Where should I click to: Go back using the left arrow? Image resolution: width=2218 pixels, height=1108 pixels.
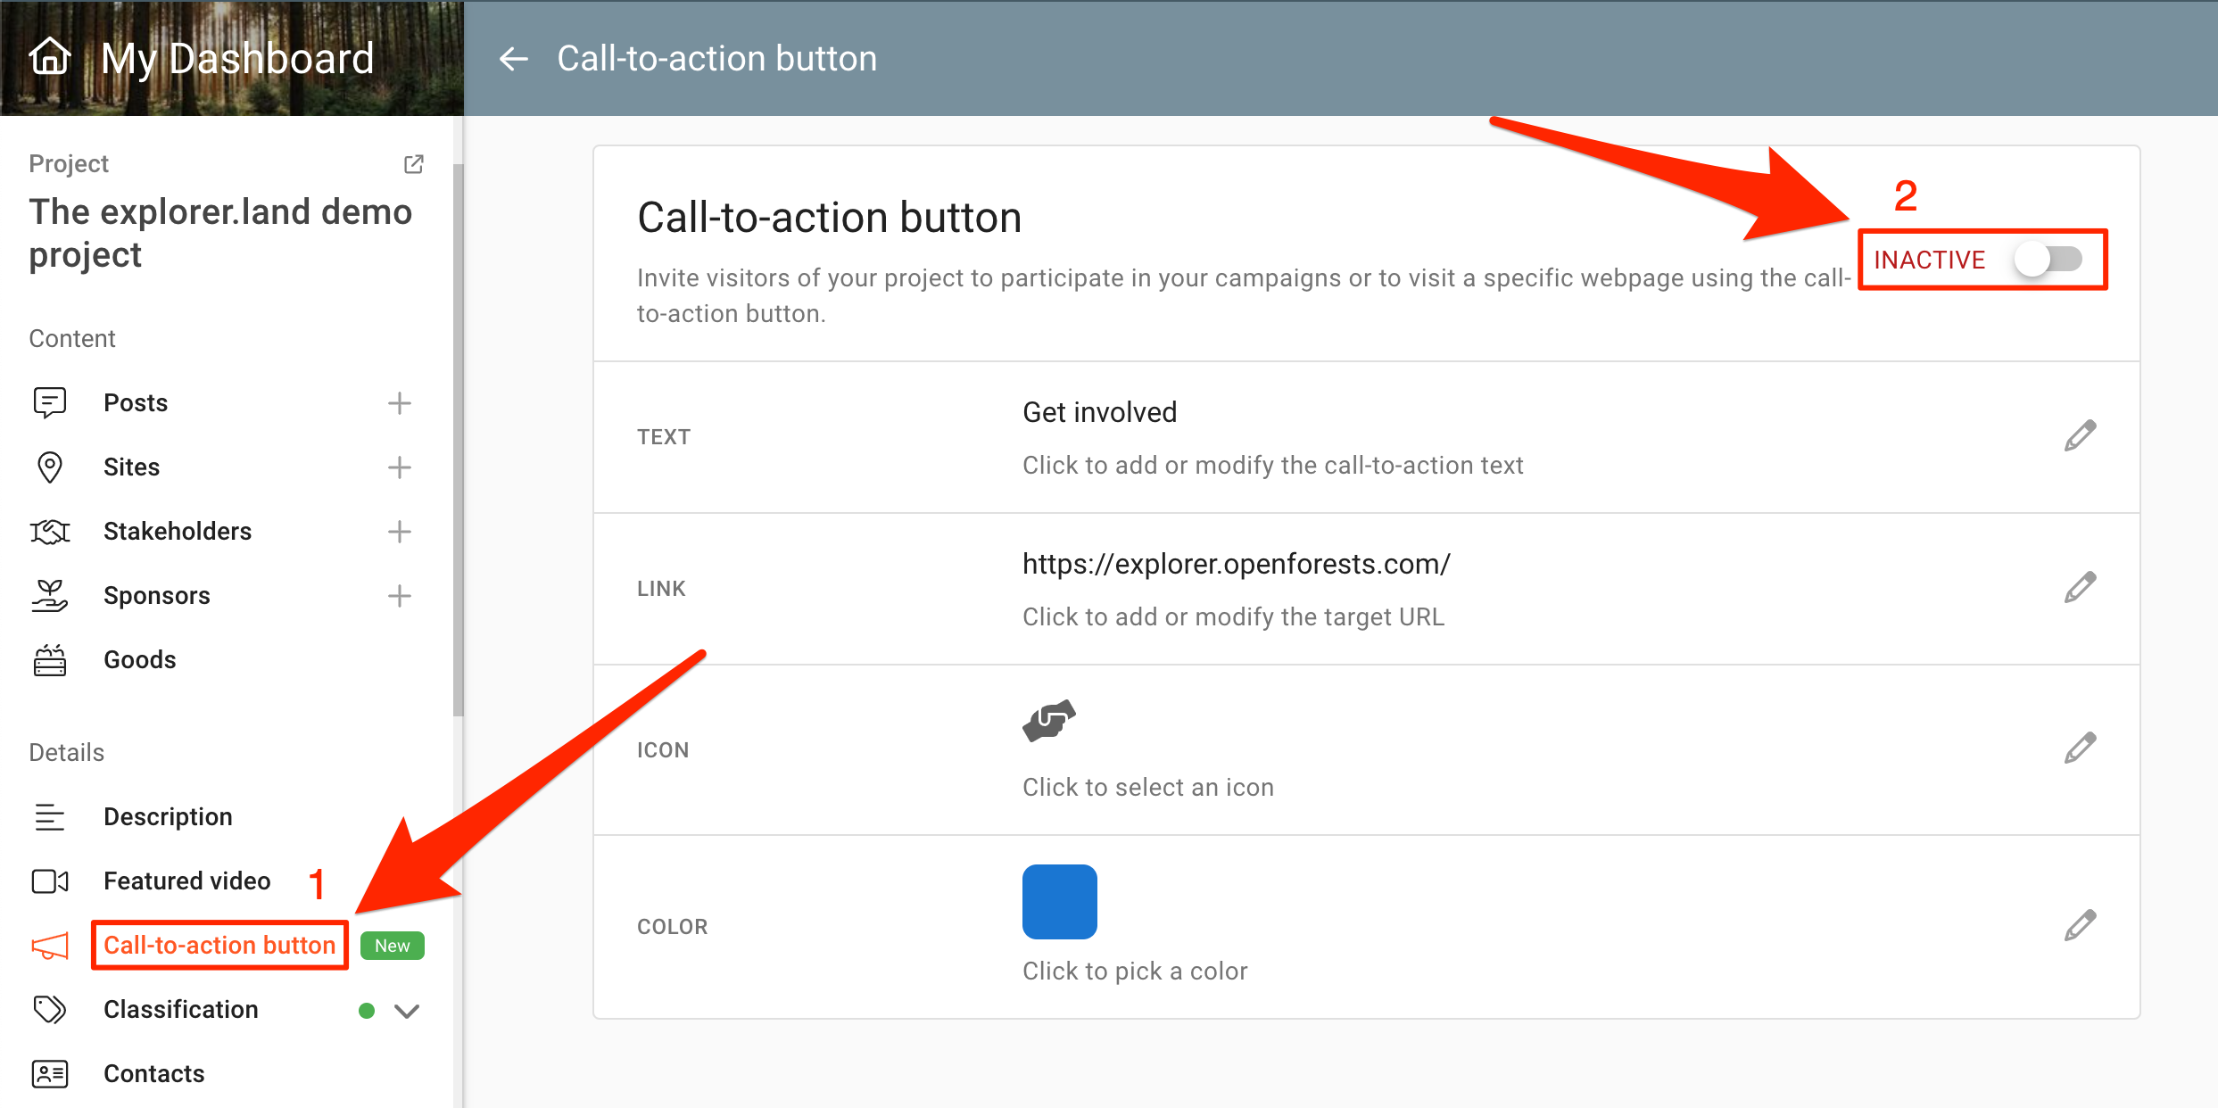coord(513,59)
